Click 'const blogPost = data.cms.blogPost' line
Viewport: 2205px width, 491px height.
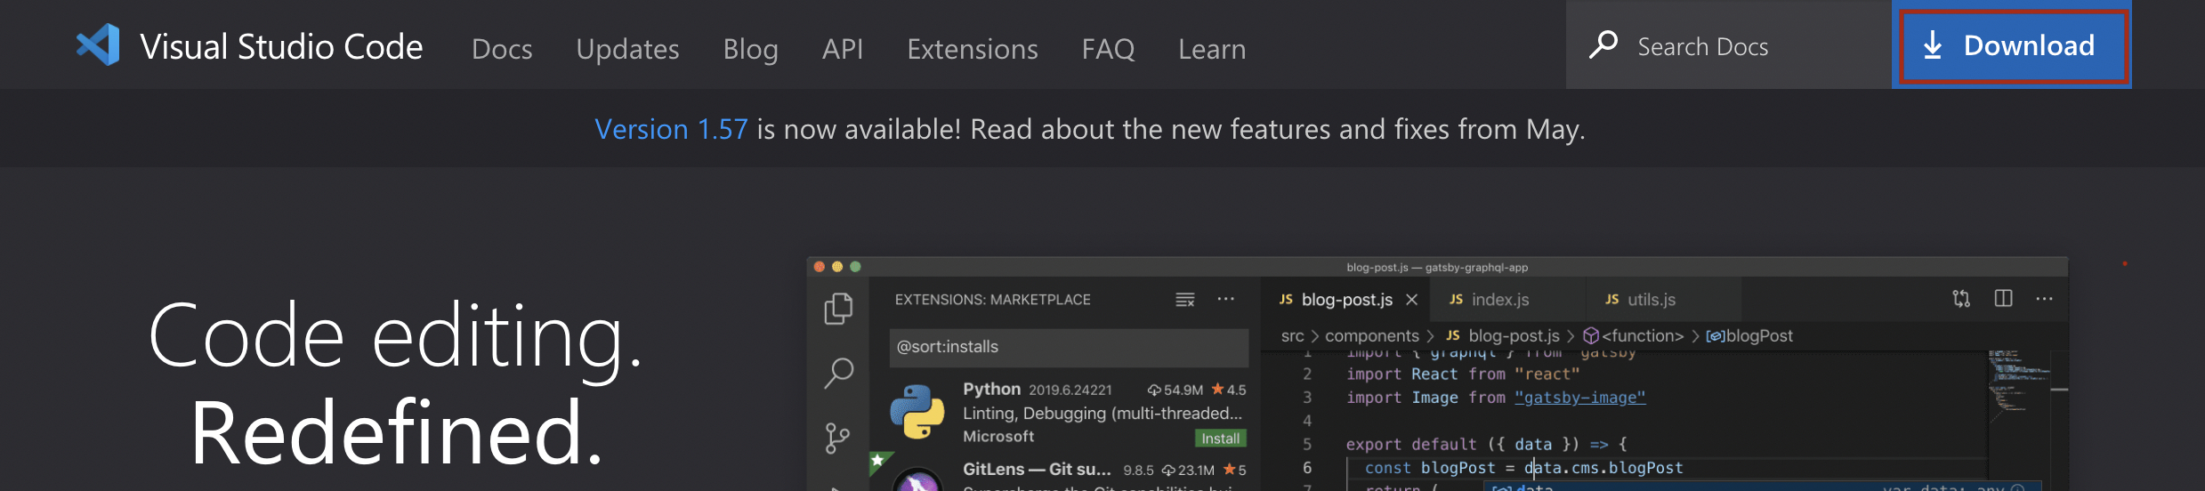(x=1523, y=468)
